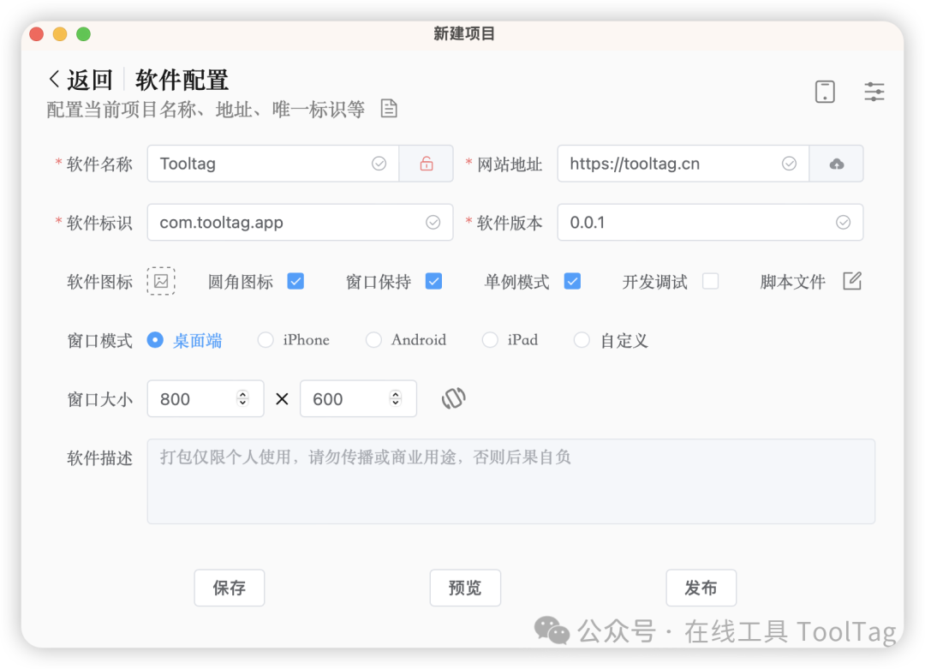Click the rotate window size icon
The image size is (925, 669).
coord(453,398)
